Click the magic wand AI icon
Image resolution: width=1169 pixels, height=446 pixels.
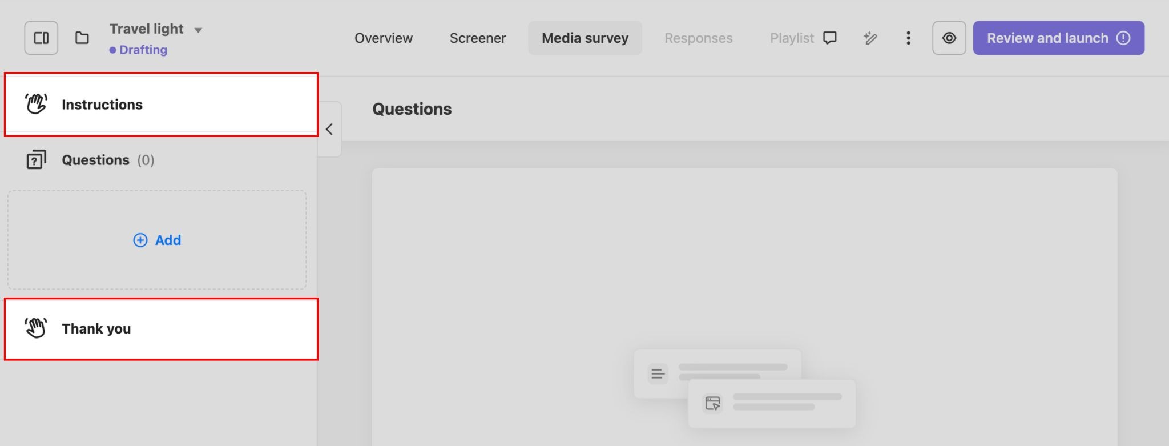pos(870,38)
